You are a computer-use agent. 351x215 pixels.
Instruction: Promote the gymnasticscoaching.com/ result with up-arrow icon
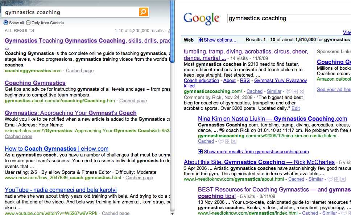pyautogui.click(x=295, y=91)
